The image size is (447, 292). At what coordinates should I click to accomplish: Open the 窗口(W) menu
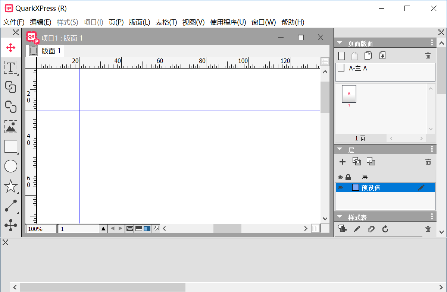click(x=263, y=22)
